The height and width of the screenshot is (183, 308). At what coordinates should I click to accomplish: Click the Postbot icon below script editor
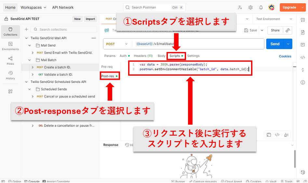[x=287, y=135]
